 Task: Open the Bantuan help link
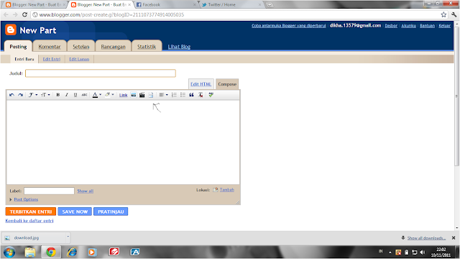pyautogui.click(x=427, y=26)
